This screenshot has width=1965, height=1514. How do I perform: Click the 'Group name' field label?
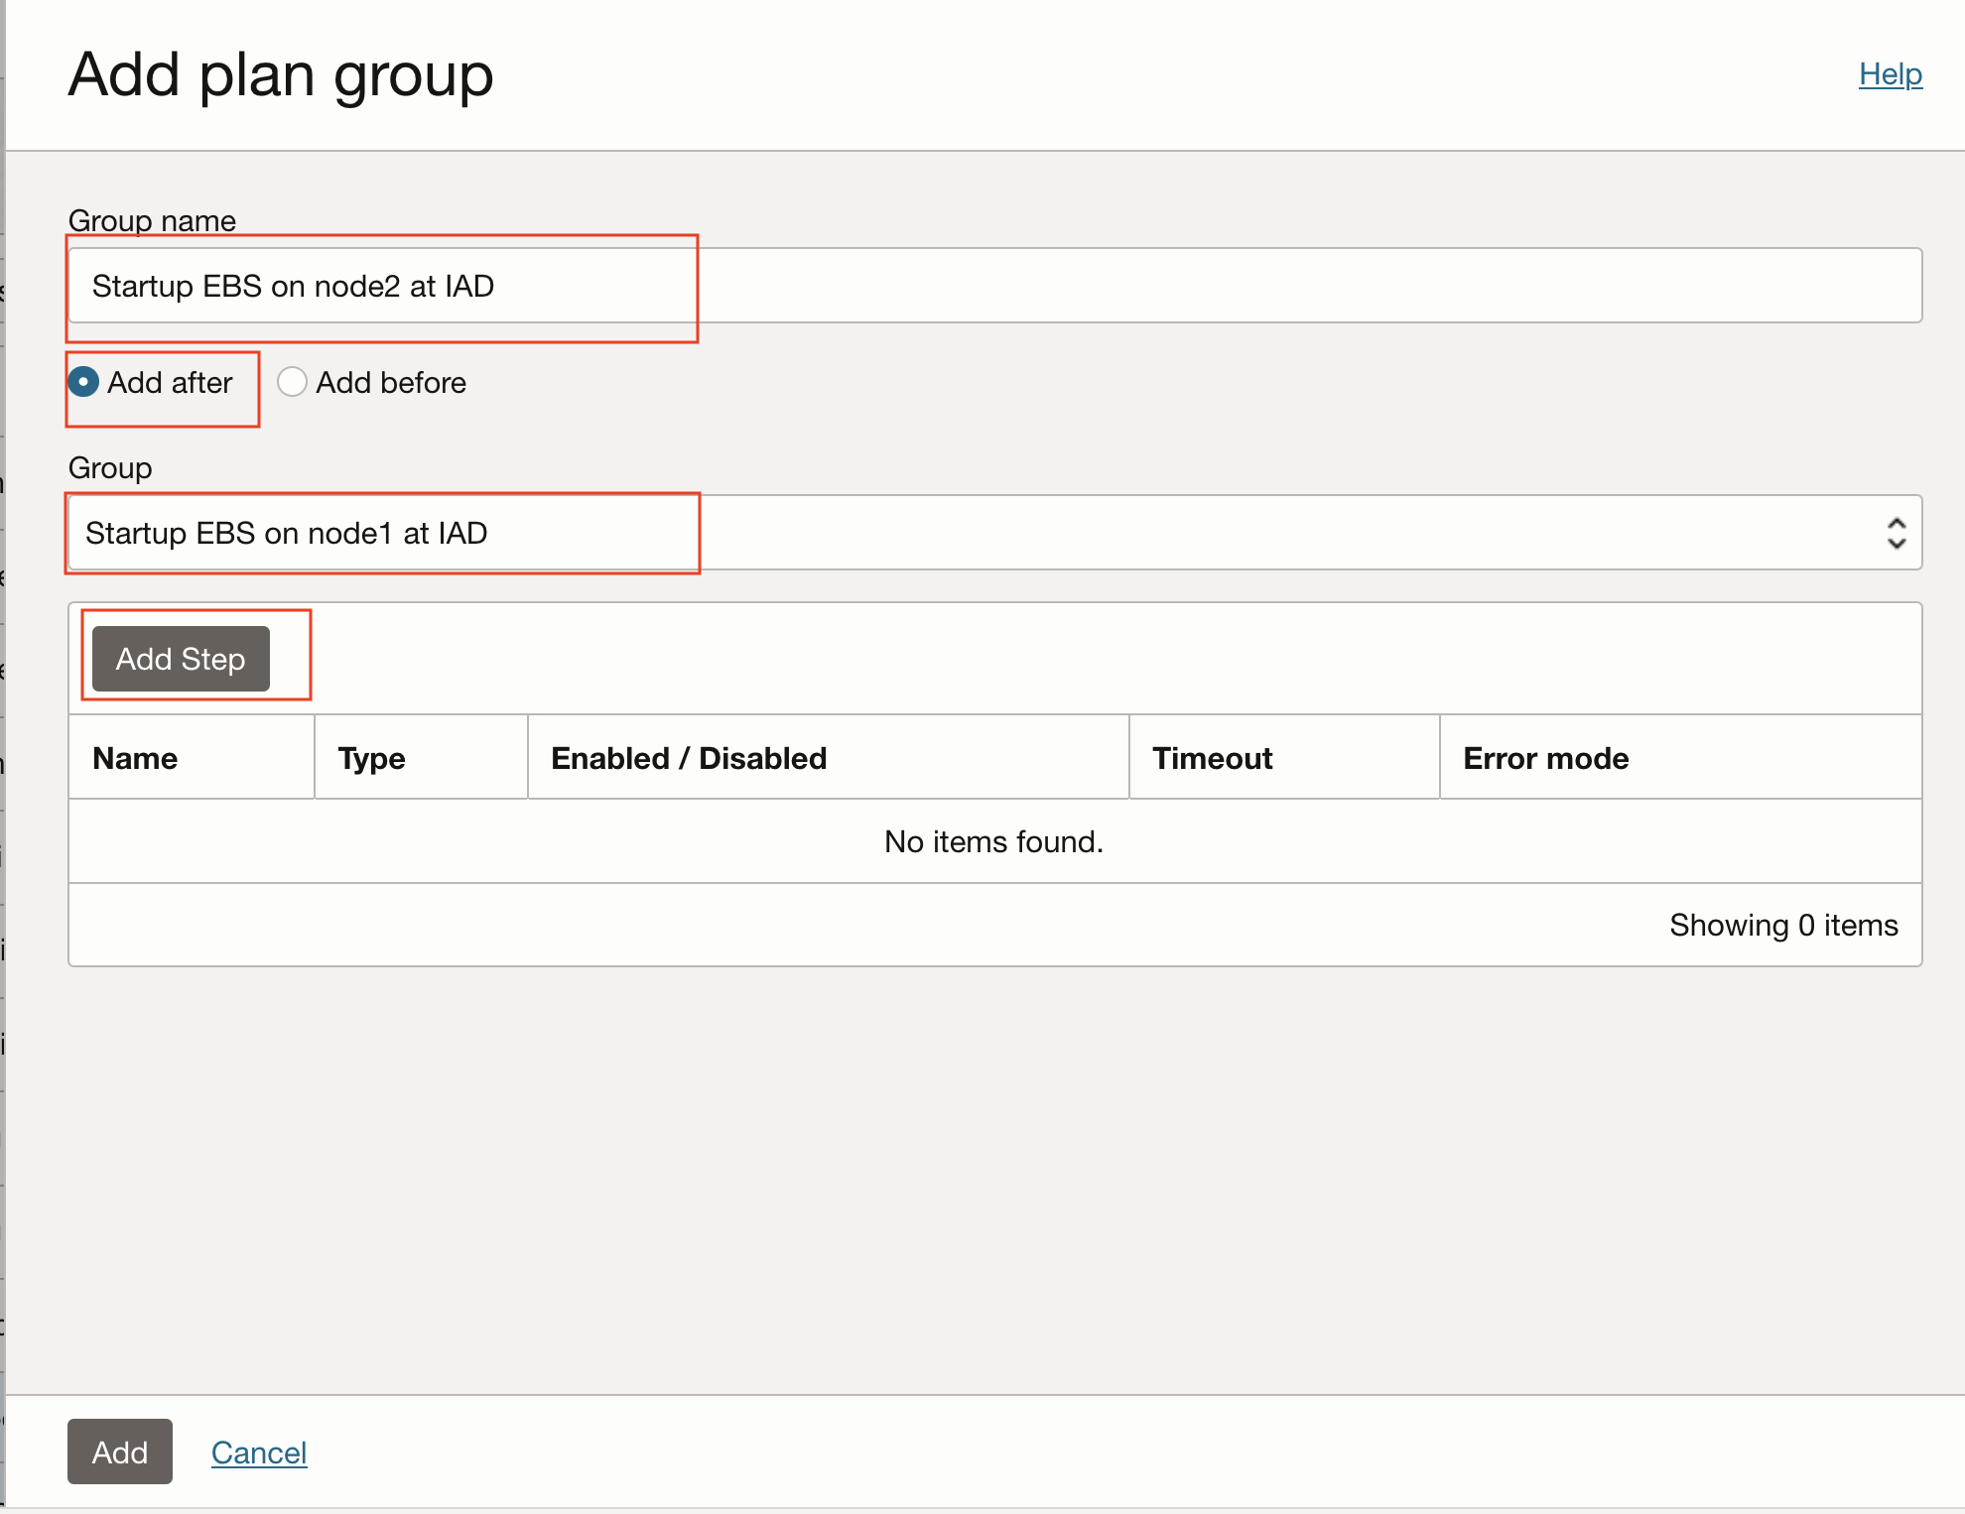152,220
